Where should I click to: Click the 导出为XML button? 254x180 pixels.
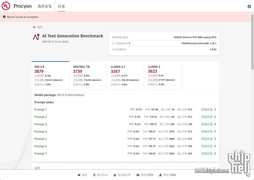coord(168,175)
